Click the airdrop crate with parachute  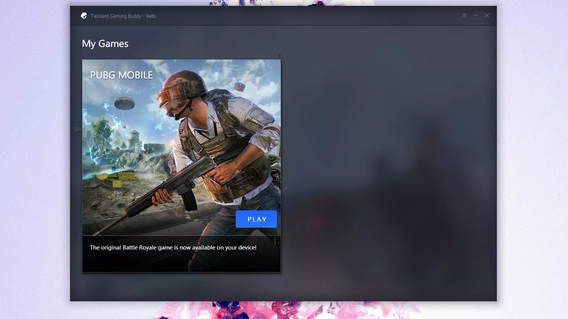click(x=240, y=86)
